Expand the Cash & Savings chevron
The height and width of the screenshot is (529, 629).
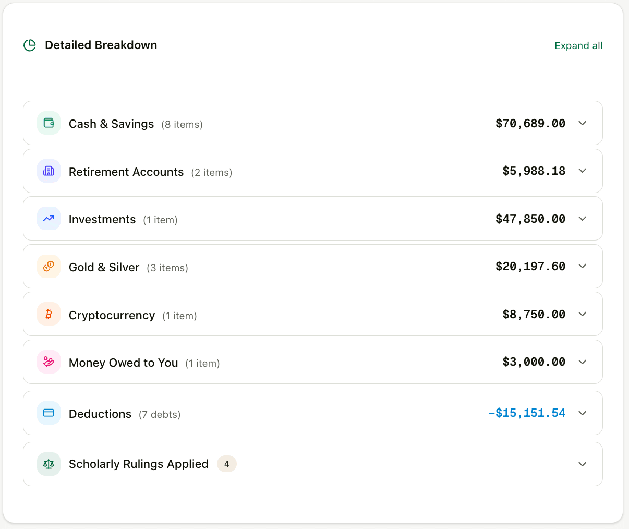coord(583,123)
